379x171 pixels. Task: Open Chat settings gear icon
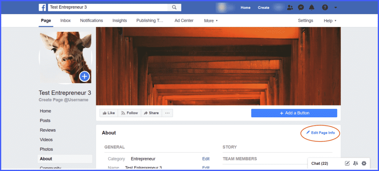pyautogui.click(x=364, y=163)
